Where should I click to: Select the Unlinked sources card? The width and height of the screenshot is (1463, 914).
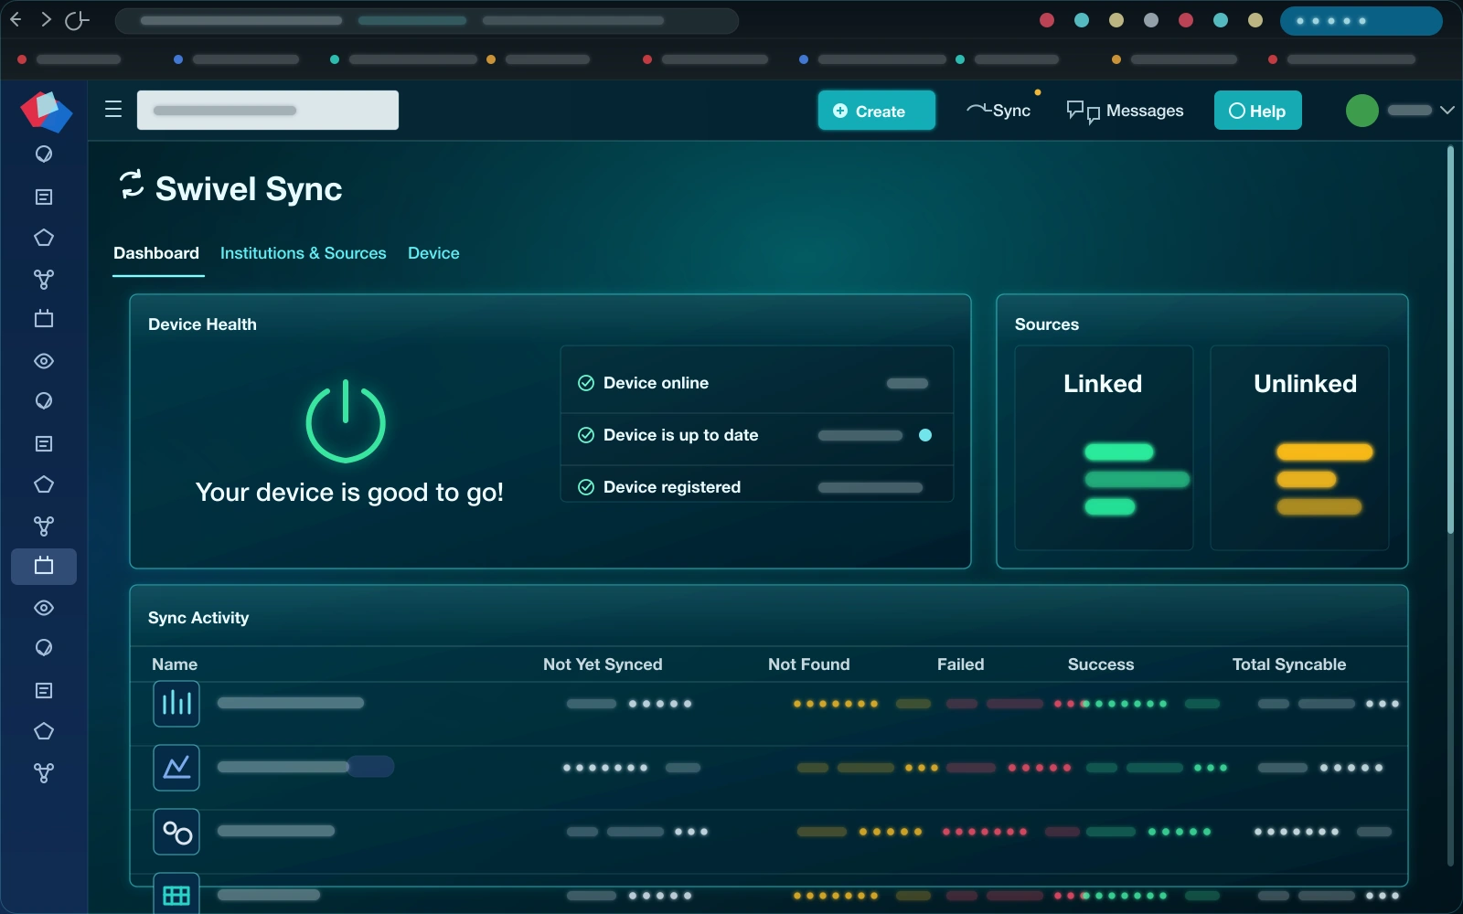coord(1299,448)
